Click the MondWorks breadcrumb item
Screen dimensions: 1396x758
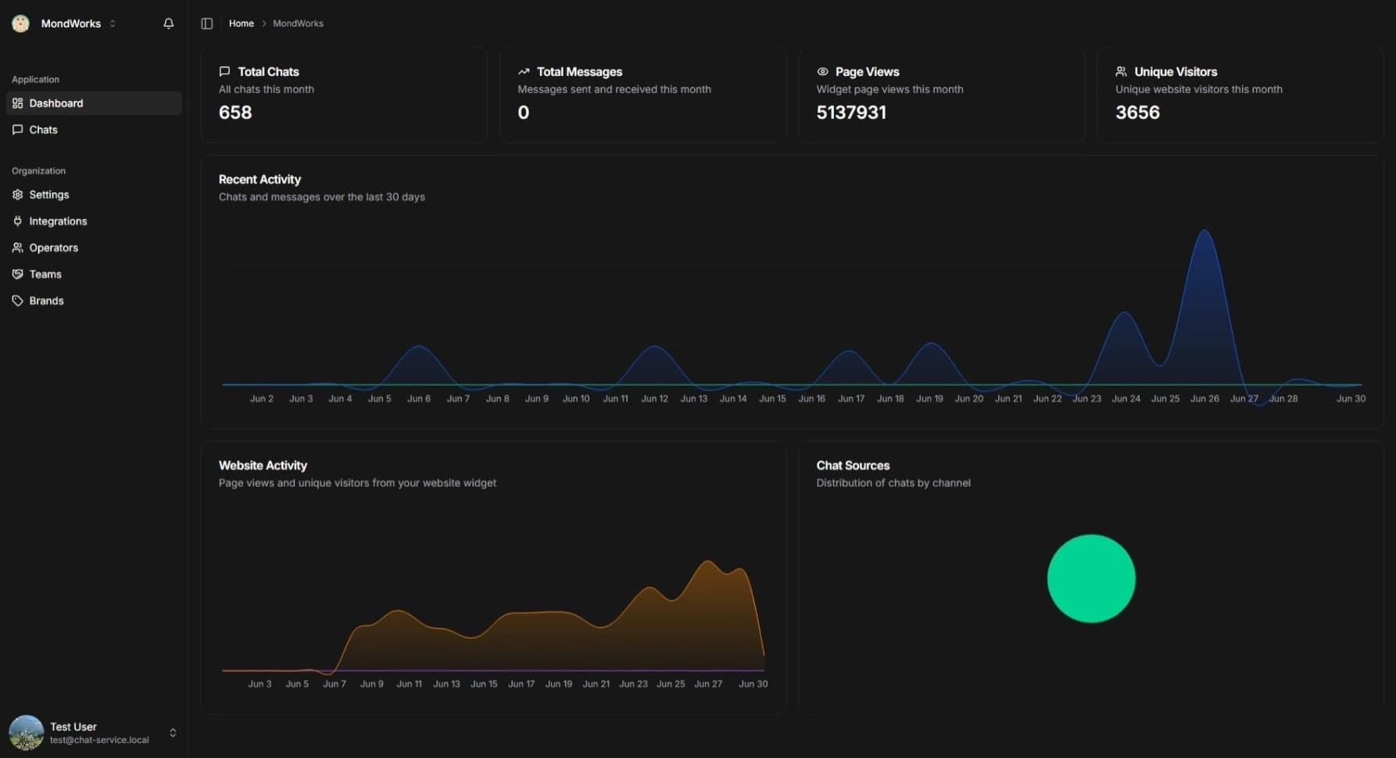298,23
